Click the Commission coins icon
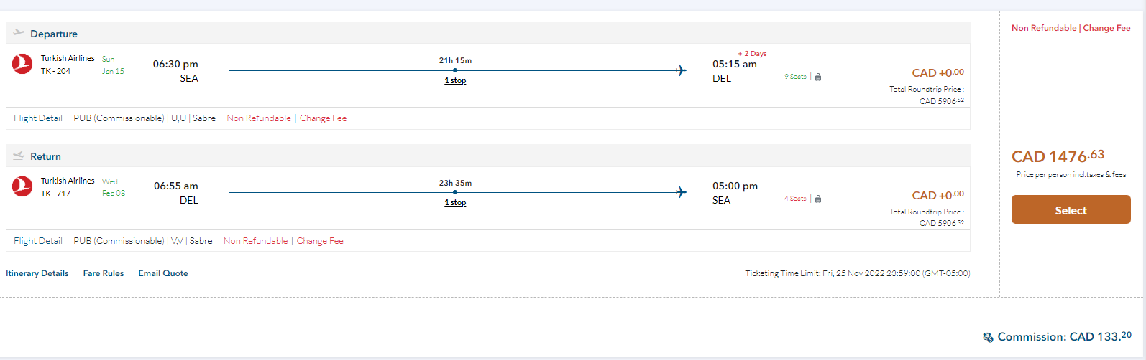Image resolution: width=1146 pixels, height=360 pixels. point(988,337)
